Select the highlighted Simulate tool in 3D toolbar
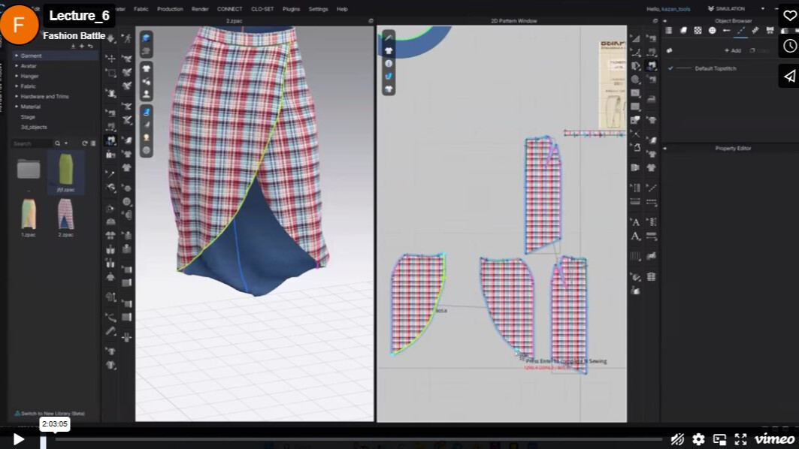 click(110, 140)
